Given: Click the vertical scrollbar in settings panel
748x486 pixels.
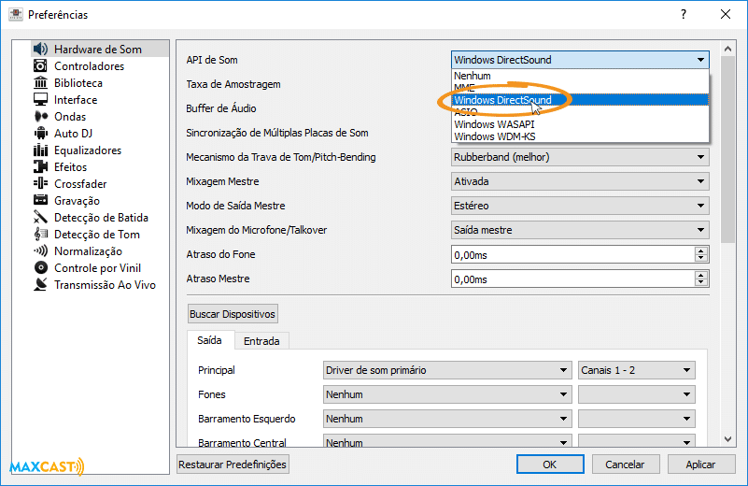Looking at the screenshot, I should click(728, 150).
